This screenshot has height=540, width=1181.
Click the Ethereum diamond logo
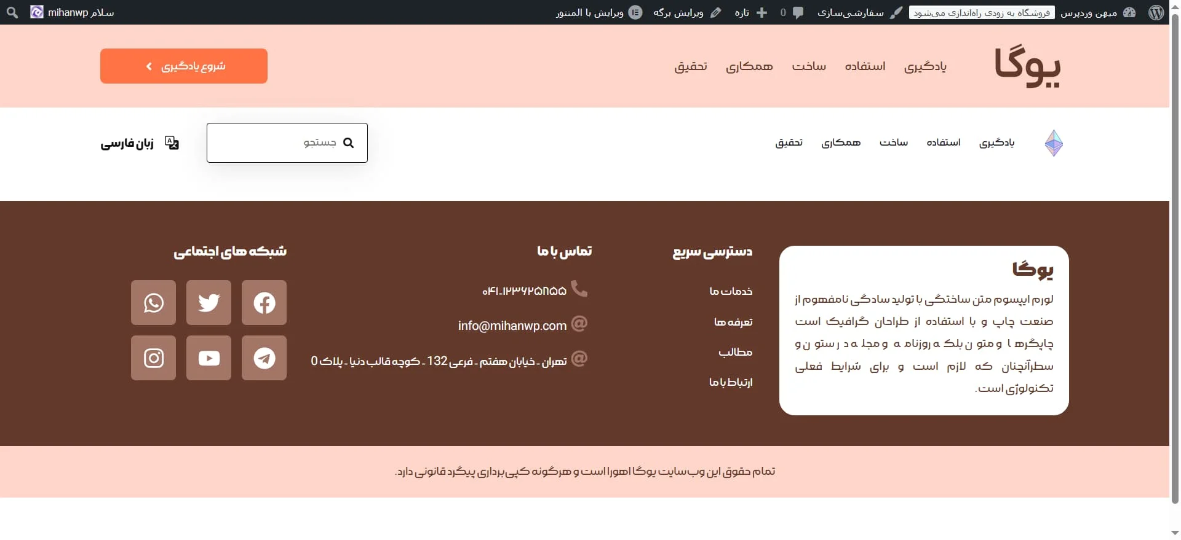click(x=1054, y=143)
